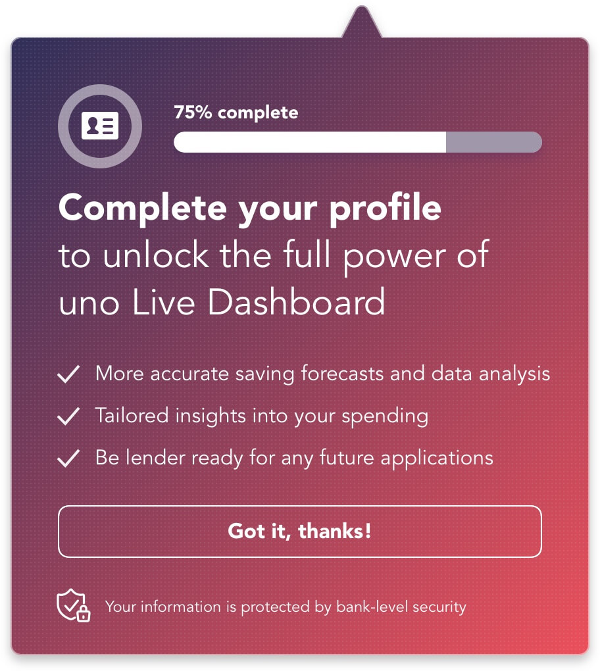Click the word 'Dashboard' in the subtitle
Image resolution: width=600 pixels, height=671 pixels.
pos(297,302)
